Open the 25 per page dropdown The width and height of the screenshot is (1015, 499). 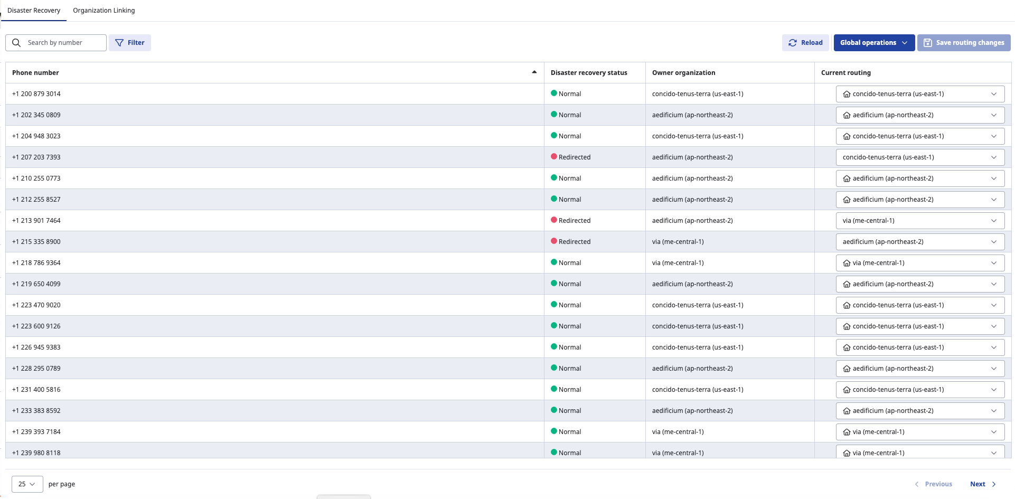point(27,484)
